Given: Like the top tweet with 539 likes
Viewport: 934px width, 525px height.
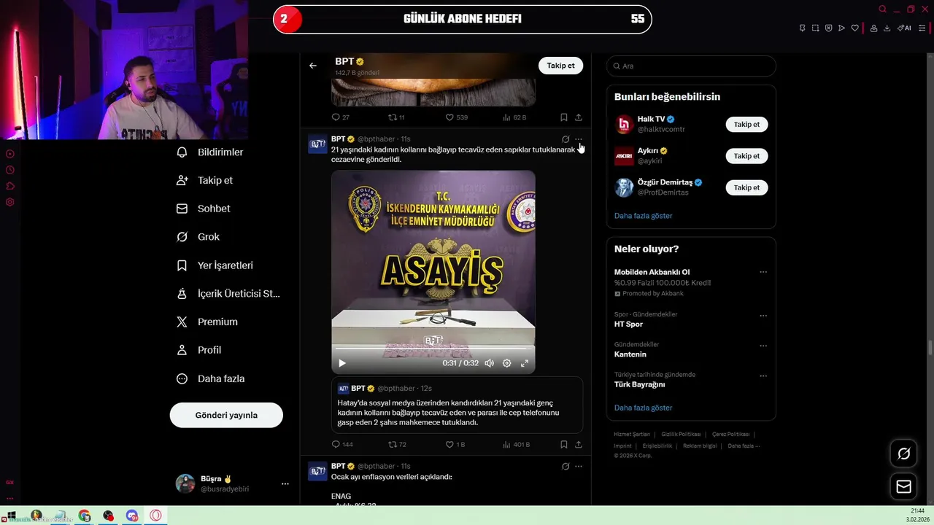Looking at the screenshot, I should click(457, 117).
